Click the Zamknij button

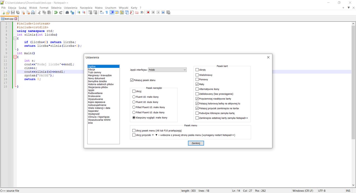(196, 143)
